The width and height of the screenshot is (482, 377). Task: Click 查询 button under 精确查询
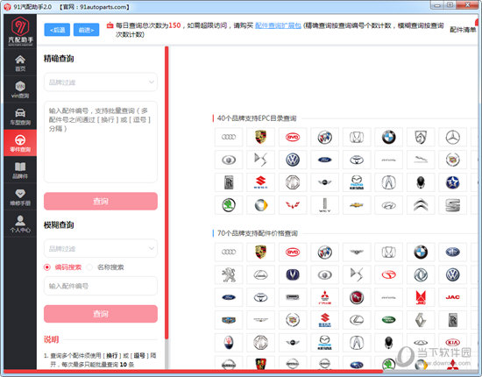point(101,201)
